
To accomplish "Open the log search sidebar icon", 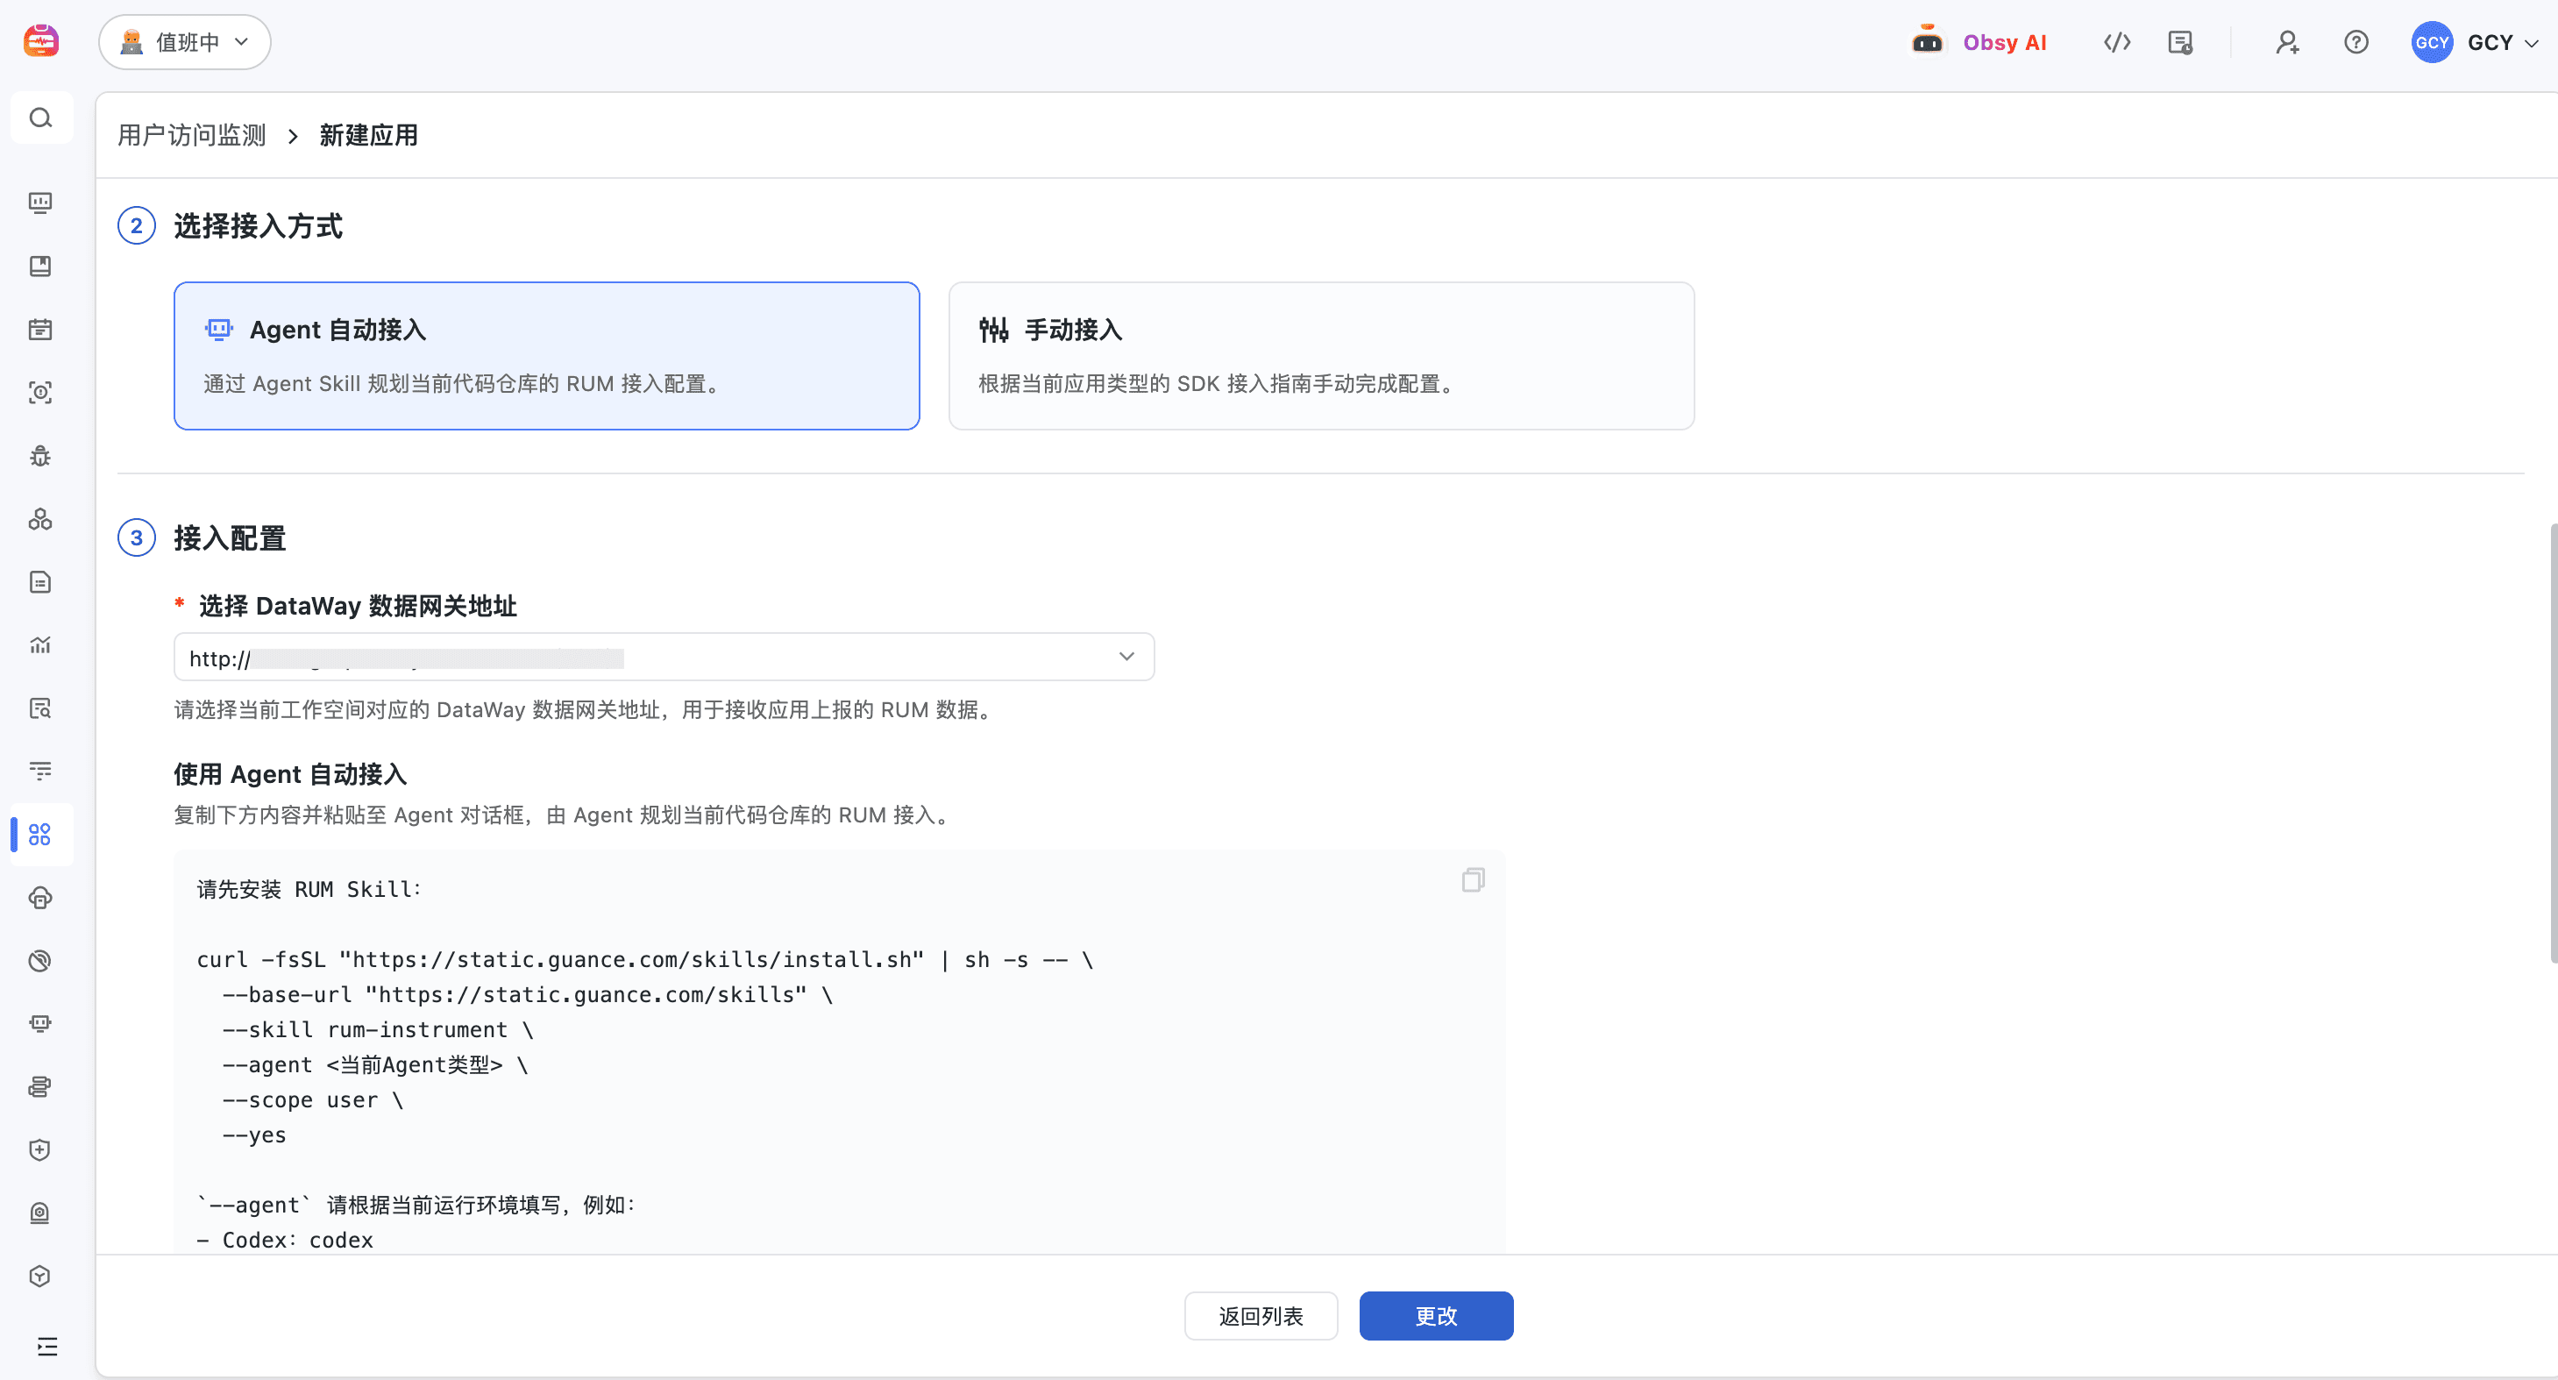I will click(x=40, y=708).
